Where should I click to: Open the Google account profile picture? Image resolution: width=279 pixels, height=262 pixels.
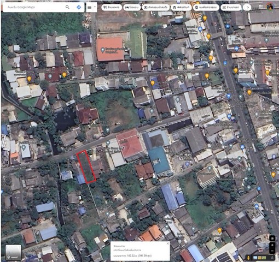270,7
